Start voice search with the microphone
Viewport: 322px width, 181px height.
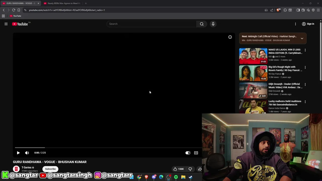pyautogui.click(x=213, y=24)
